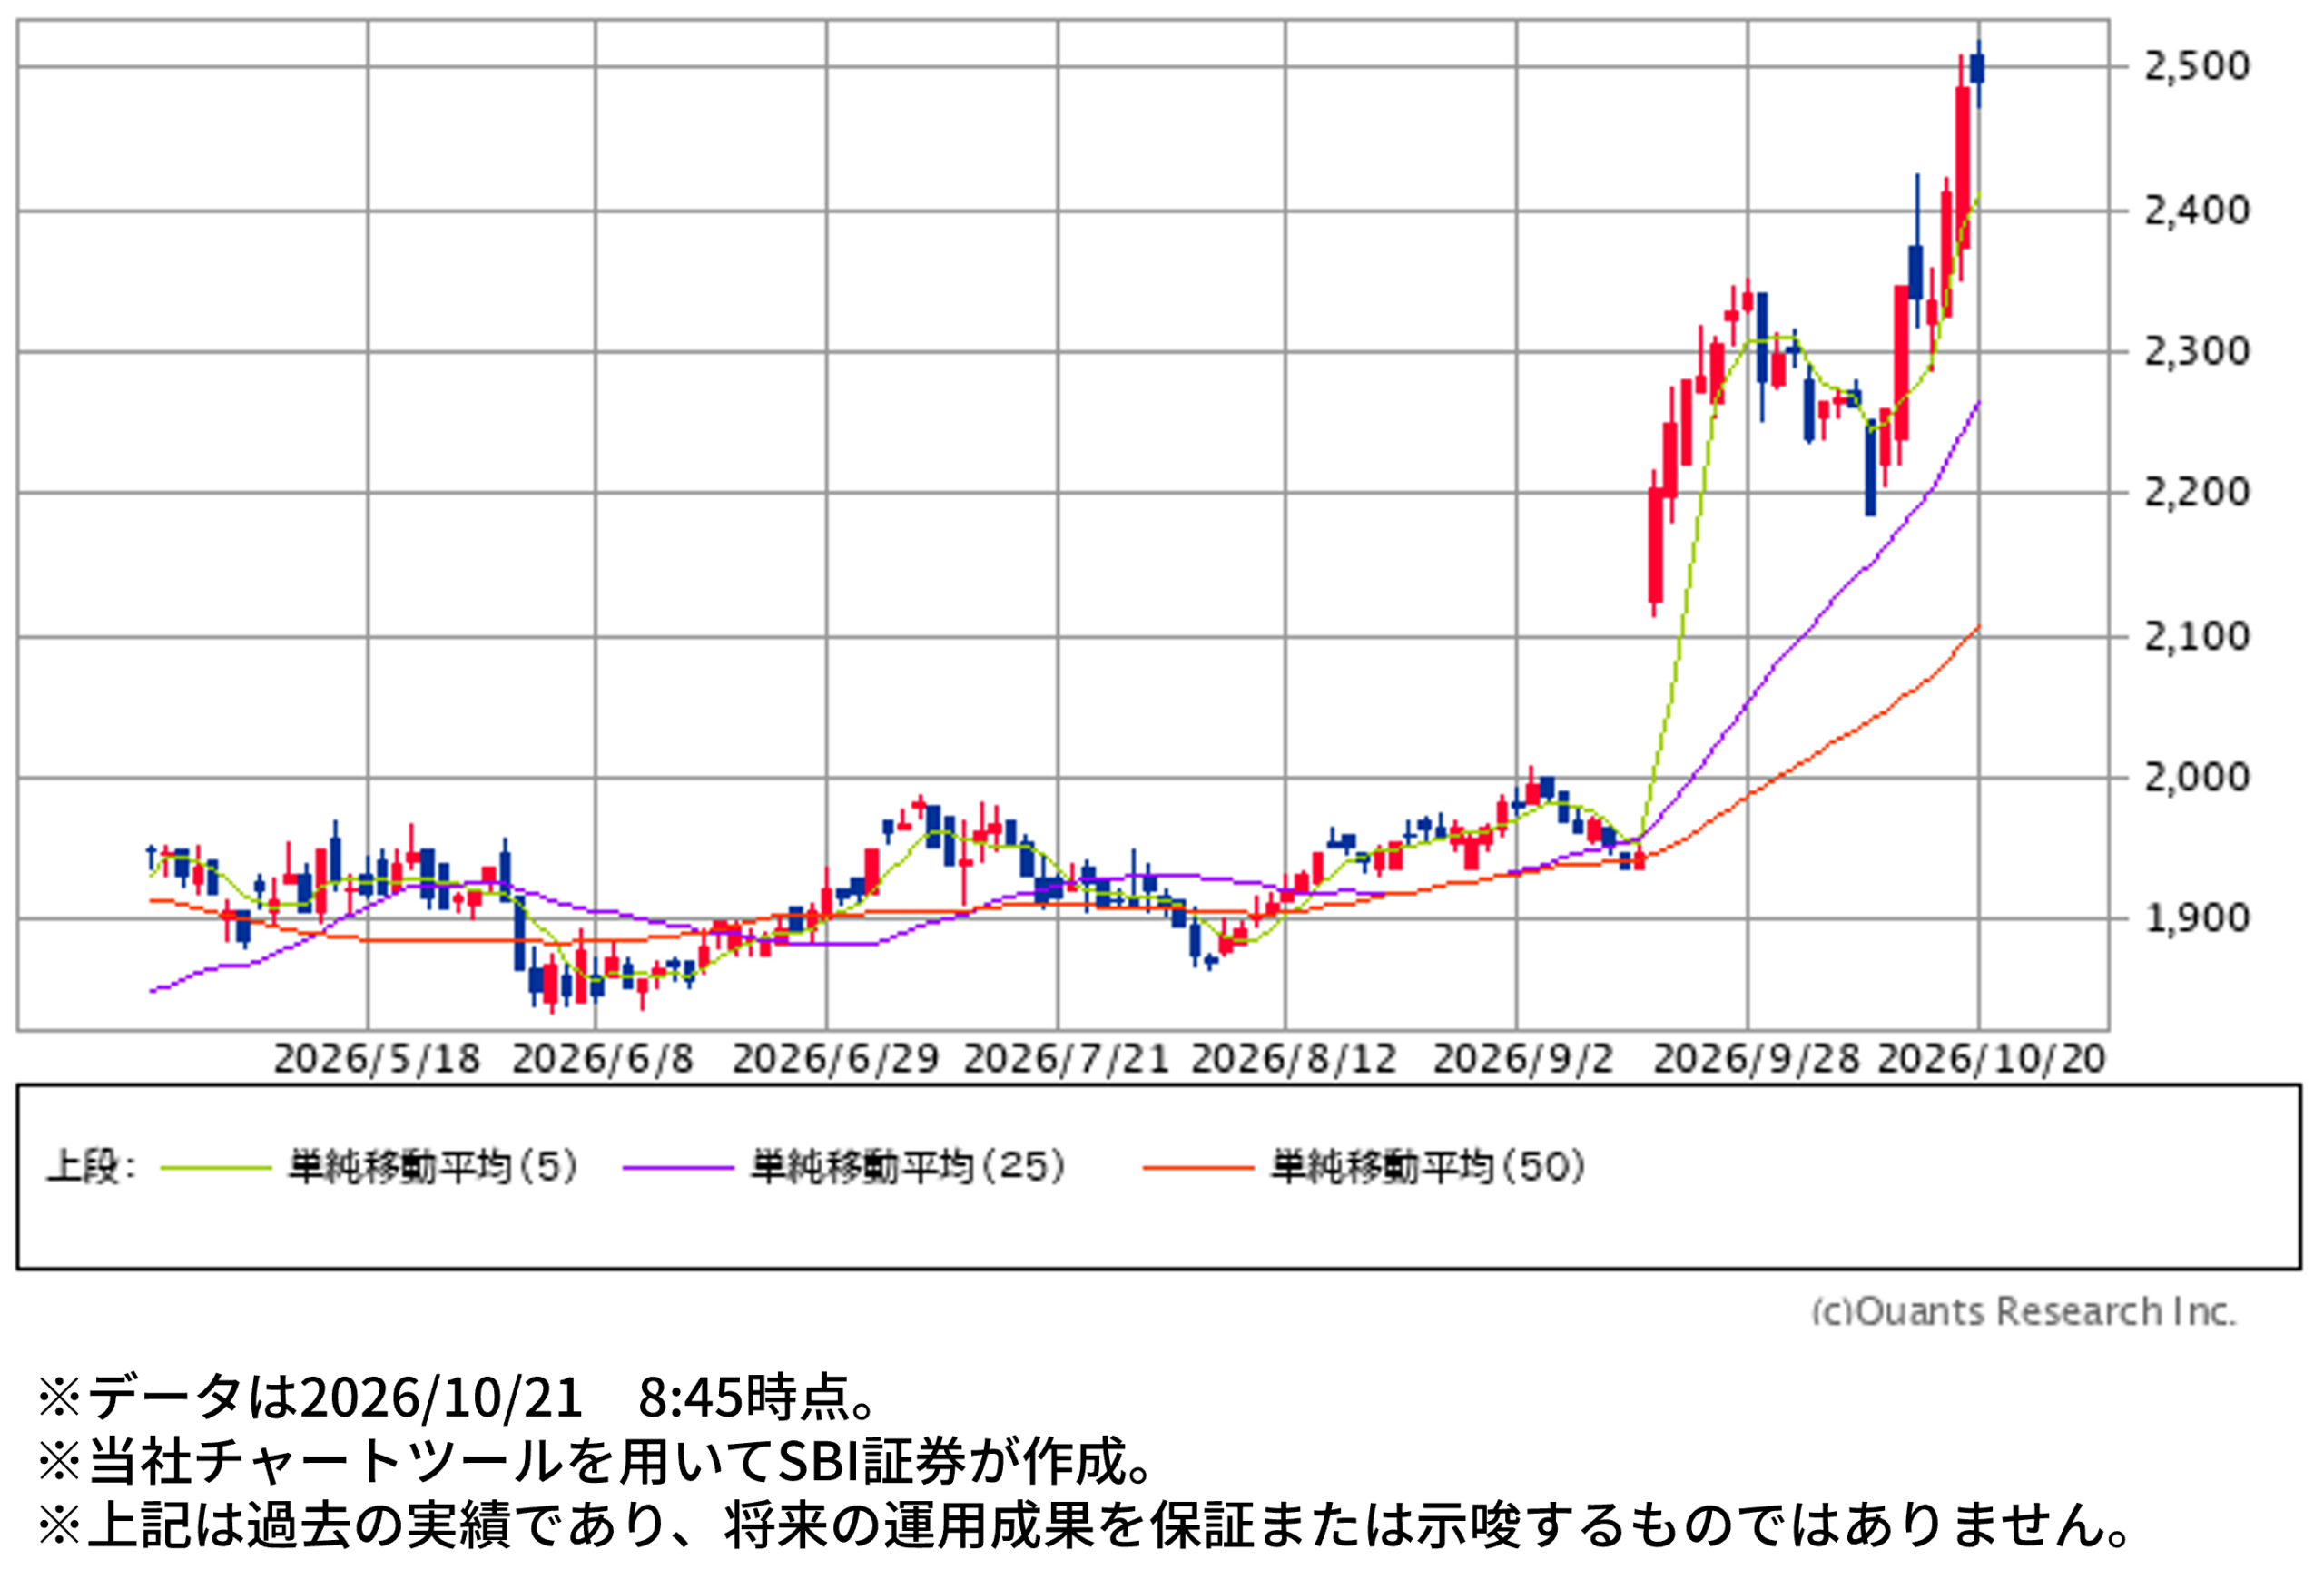The height and width of the screenshot is (1589, 2324).
Task: Click the purple line legend swatch
Action: [x=678, y=1168]
